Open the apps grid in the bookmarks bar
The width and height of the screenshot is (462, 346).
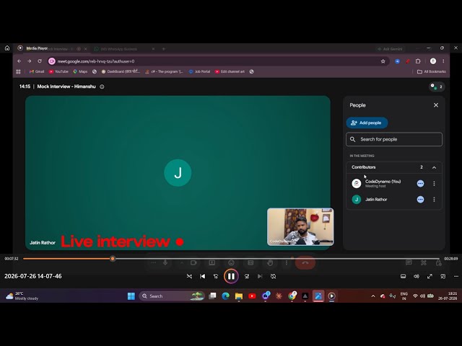pos(18,71)
